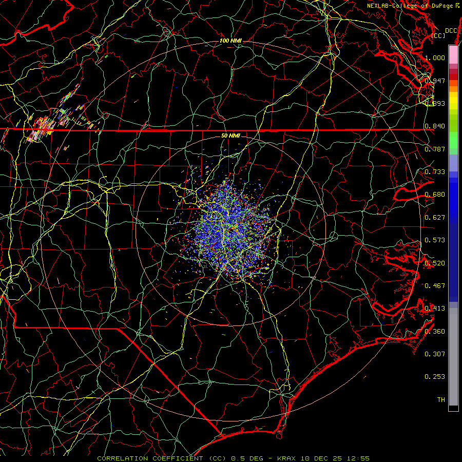Click the CORRELATION COEFFICIENT (CC) caption text

click(x=162, y=458)
